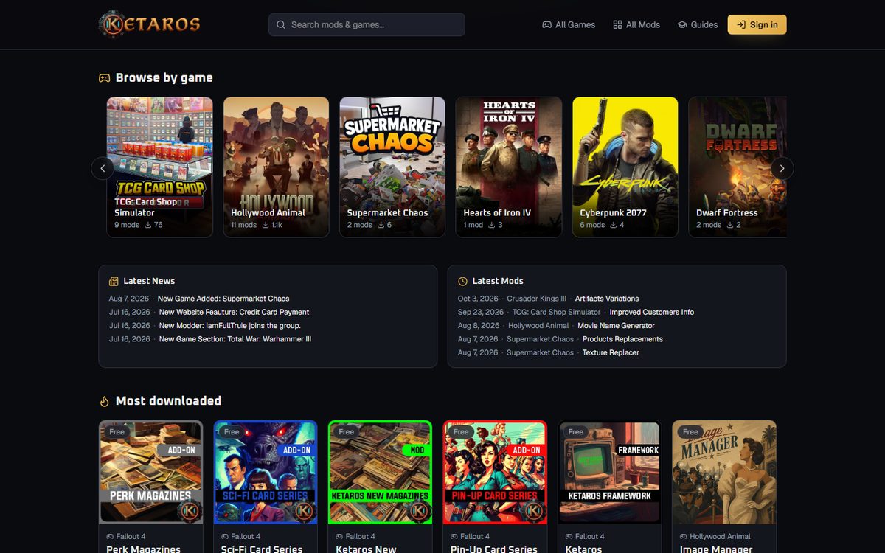Click Free badge on Image Manager card
This screenshot has width=885, height=553.
coord(691,431)
